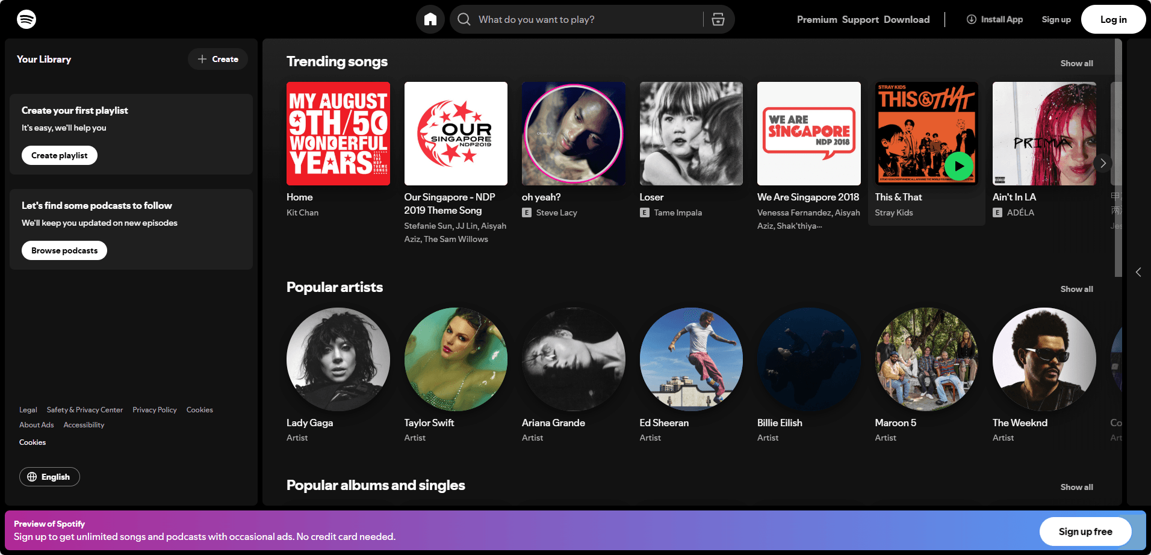The image size is (1151, 555).
Task: Open the Premium page
Action: 817,19
